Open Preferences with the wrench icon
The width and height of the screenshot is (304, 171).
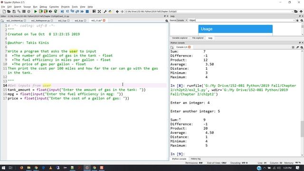tap(105, 11)
